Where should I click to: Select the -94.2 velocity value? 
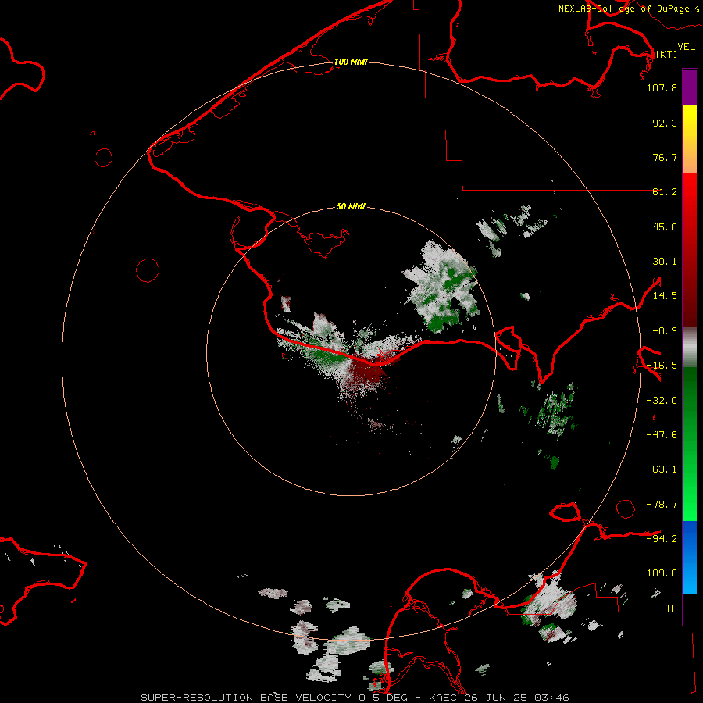point(662,538)
